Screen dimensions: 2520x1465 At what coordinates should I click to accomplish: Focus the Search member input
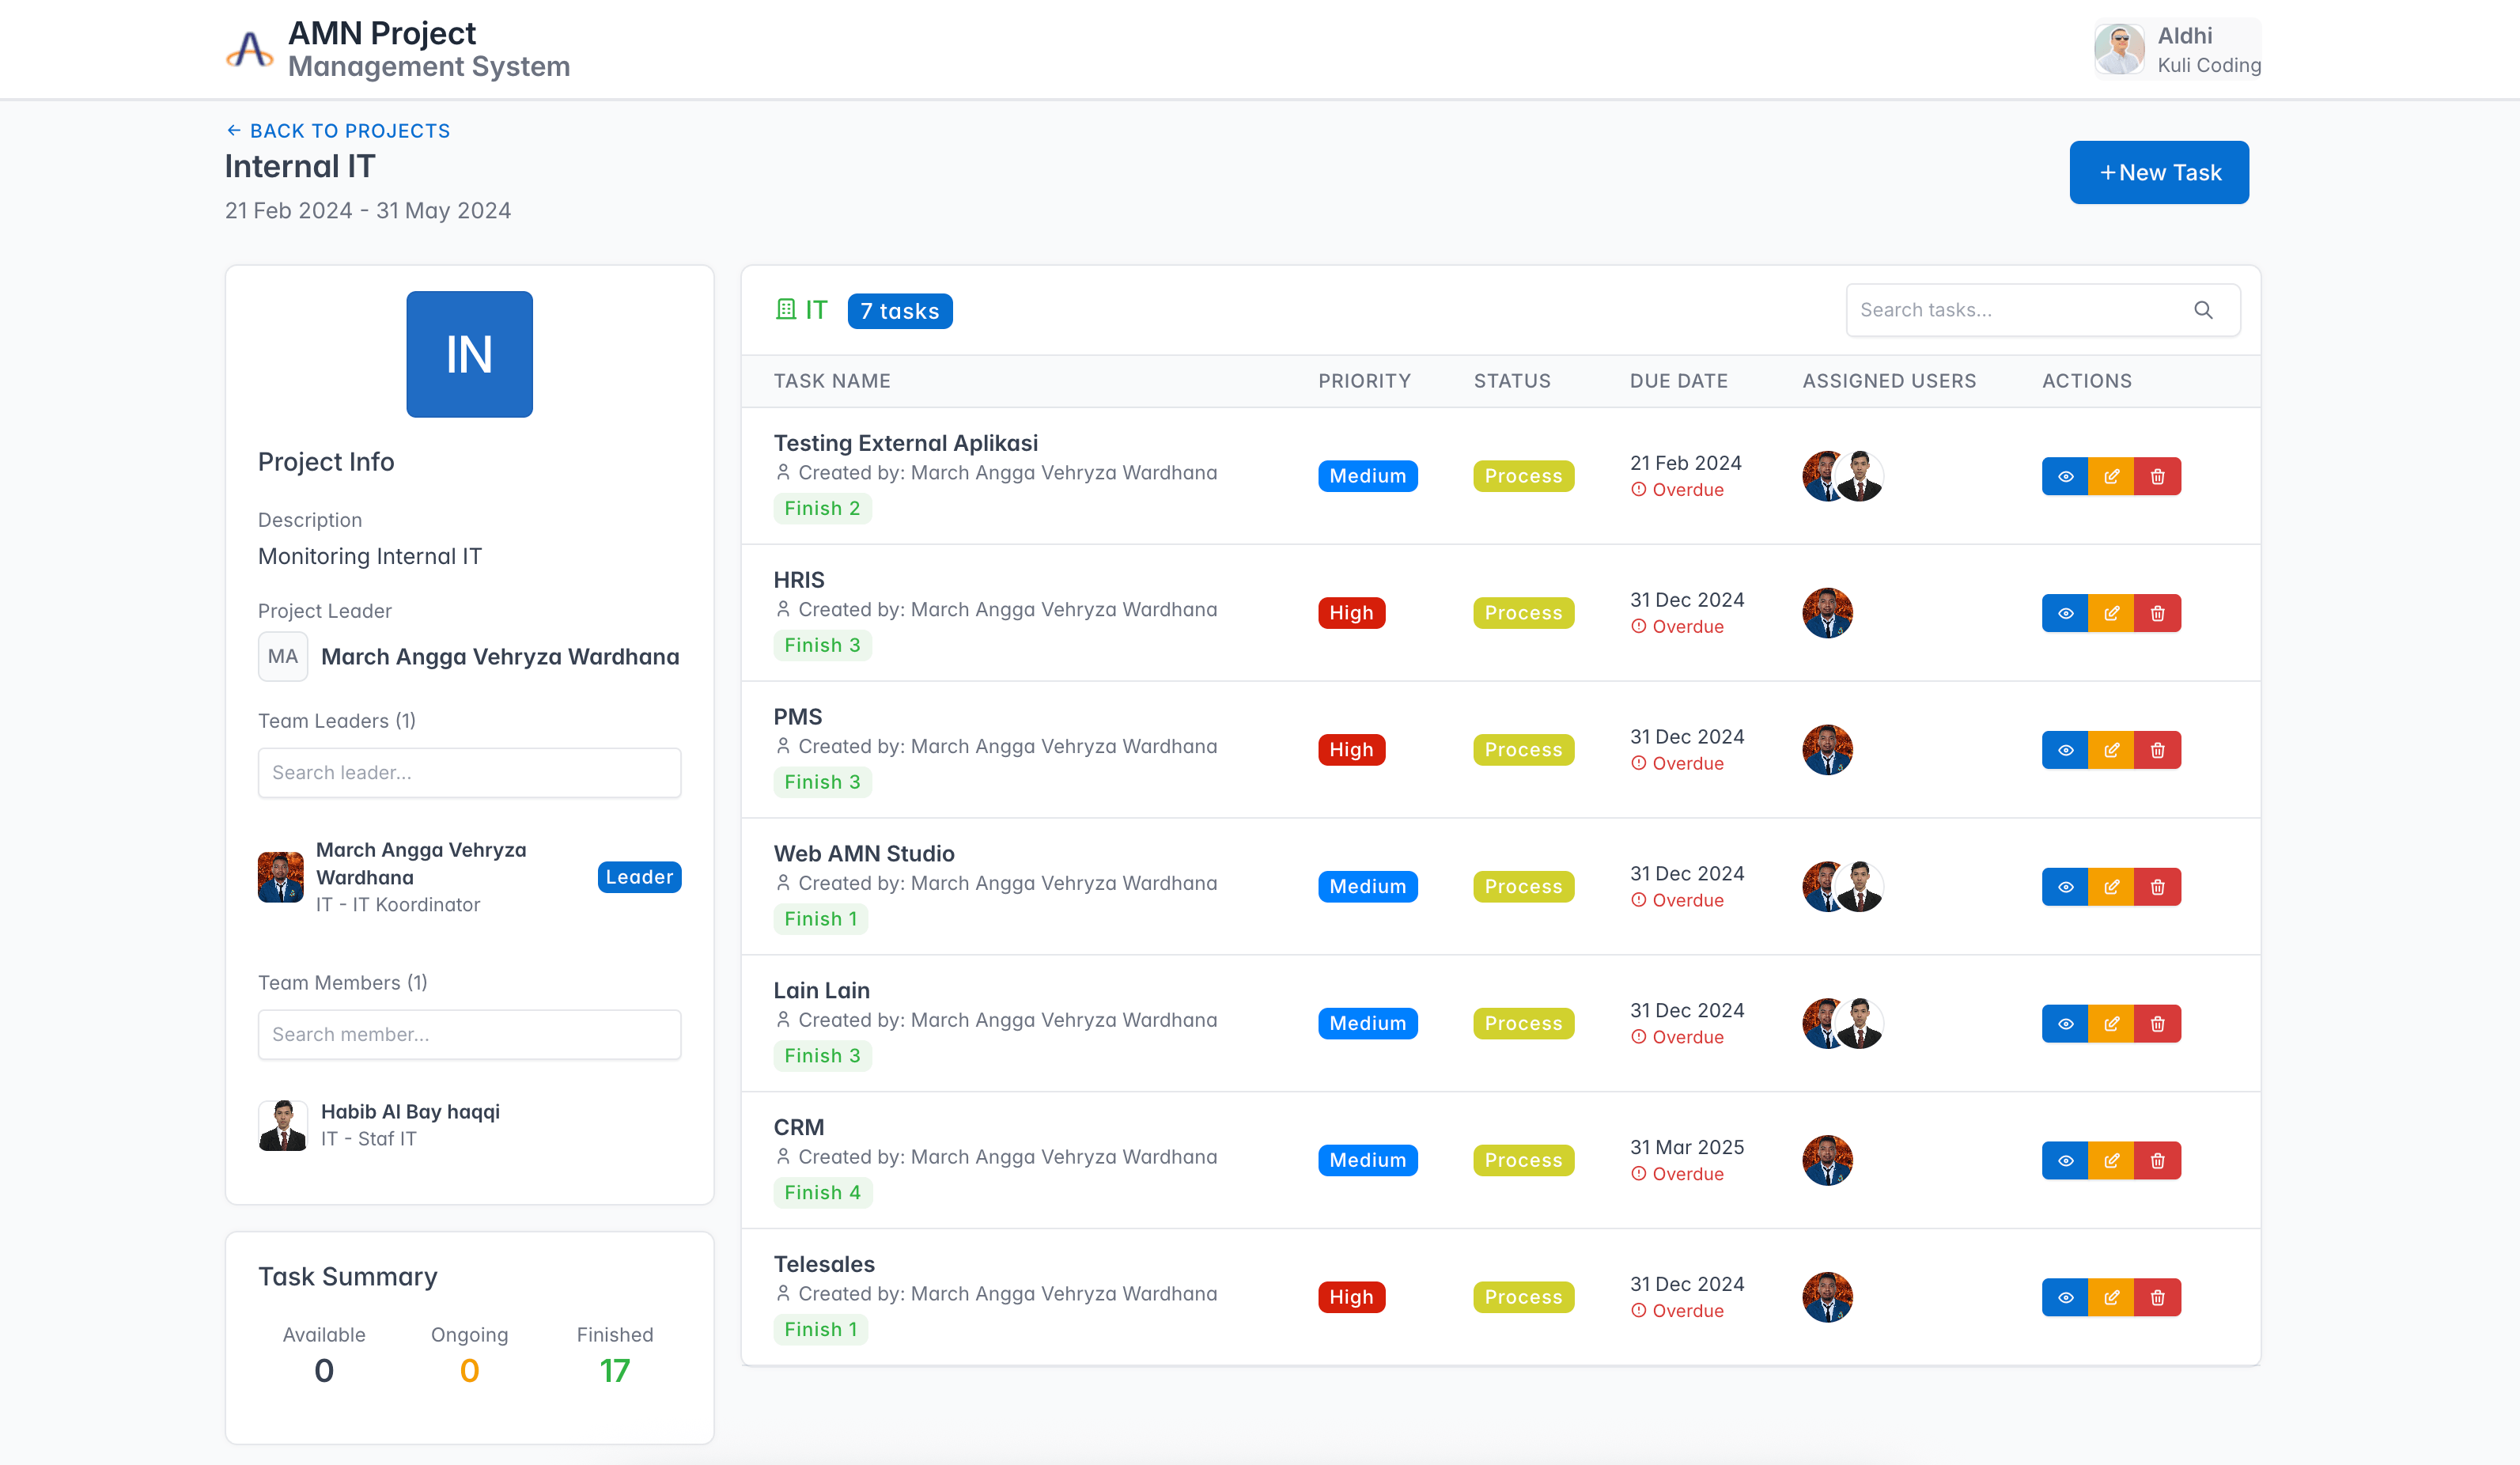tap(469, 1034)
